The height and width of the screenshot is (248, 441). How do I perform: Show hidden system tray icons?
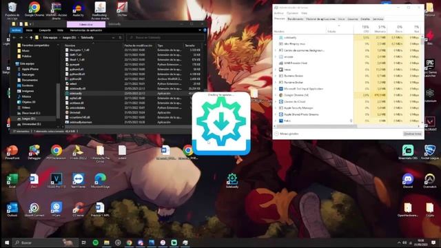tap(399, 242)
